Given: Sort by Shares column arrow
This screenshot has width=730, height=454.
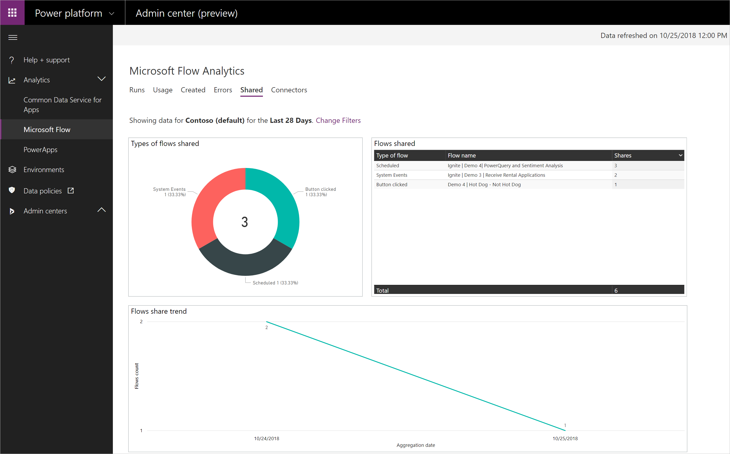Looking at the screenshot, I should tap(680, 155).
